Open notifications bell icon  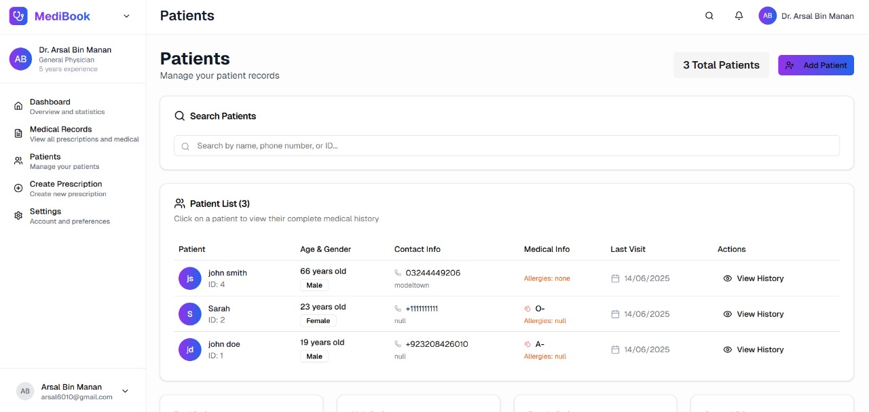[x=739, y=16]
